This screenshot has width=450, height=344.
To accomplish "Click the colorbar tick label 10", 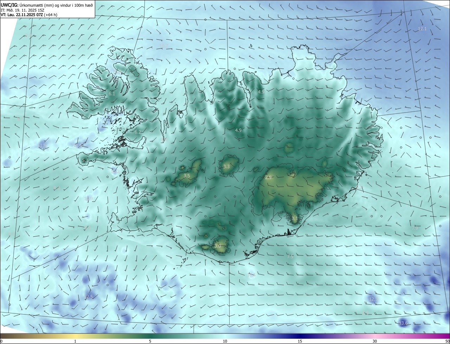I will point(225,341).
